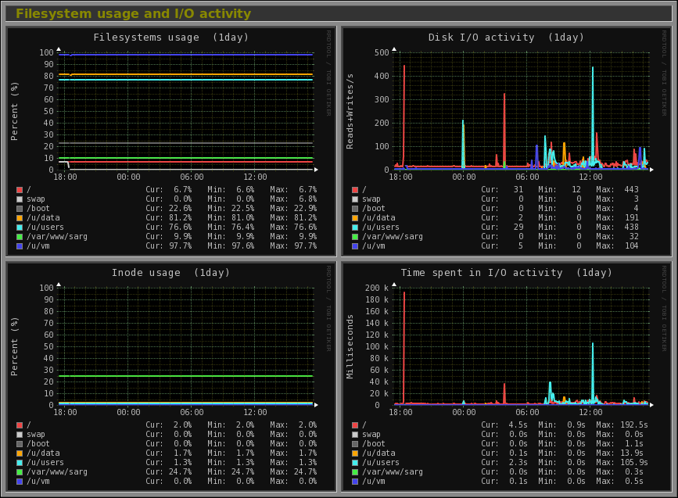Click Max 438 value for /u/users disk I/O
This screenshot has width=678, height=498.
[631, 228]
